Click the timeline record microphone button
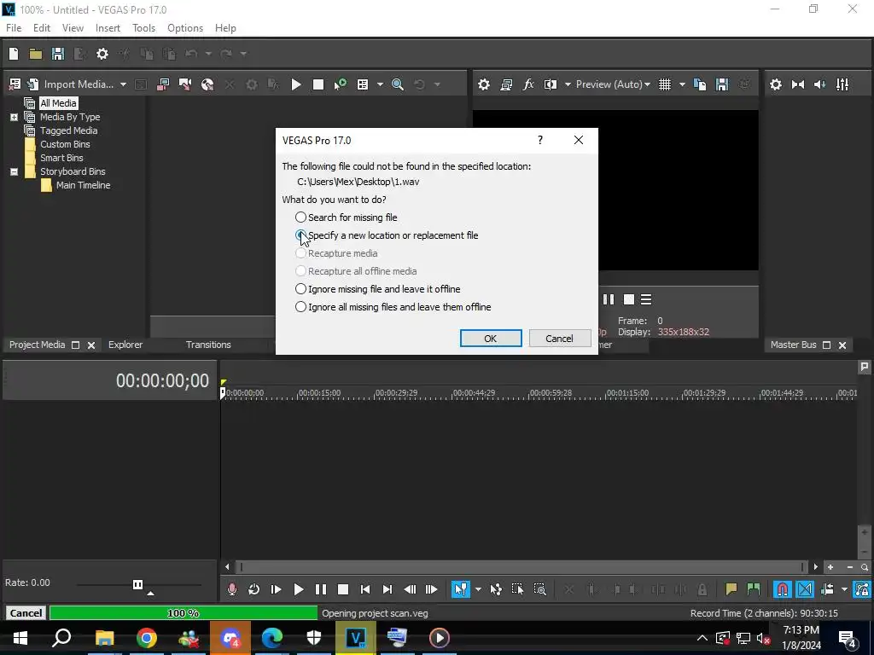This screenshot has height=655, width=874. coord(232,589)
